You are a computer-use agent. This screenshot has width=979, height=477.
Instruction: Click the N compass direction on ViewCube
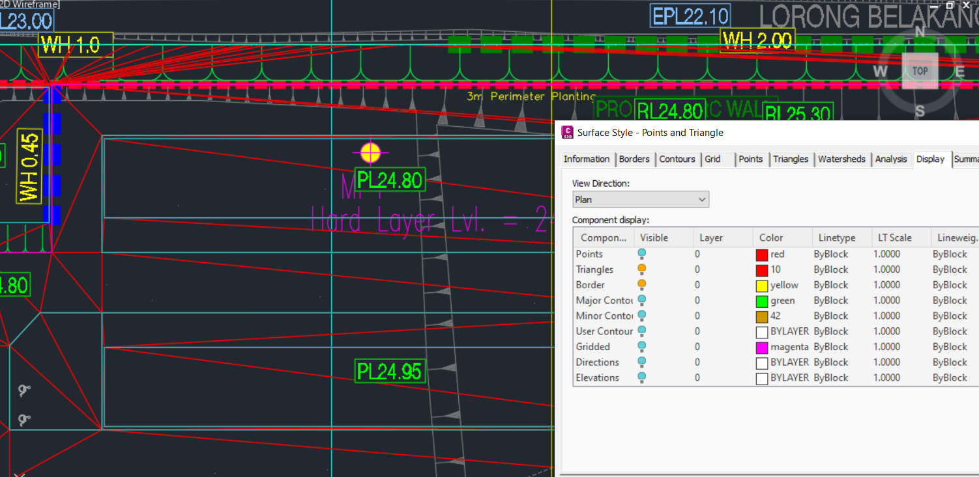coord(920,32)
